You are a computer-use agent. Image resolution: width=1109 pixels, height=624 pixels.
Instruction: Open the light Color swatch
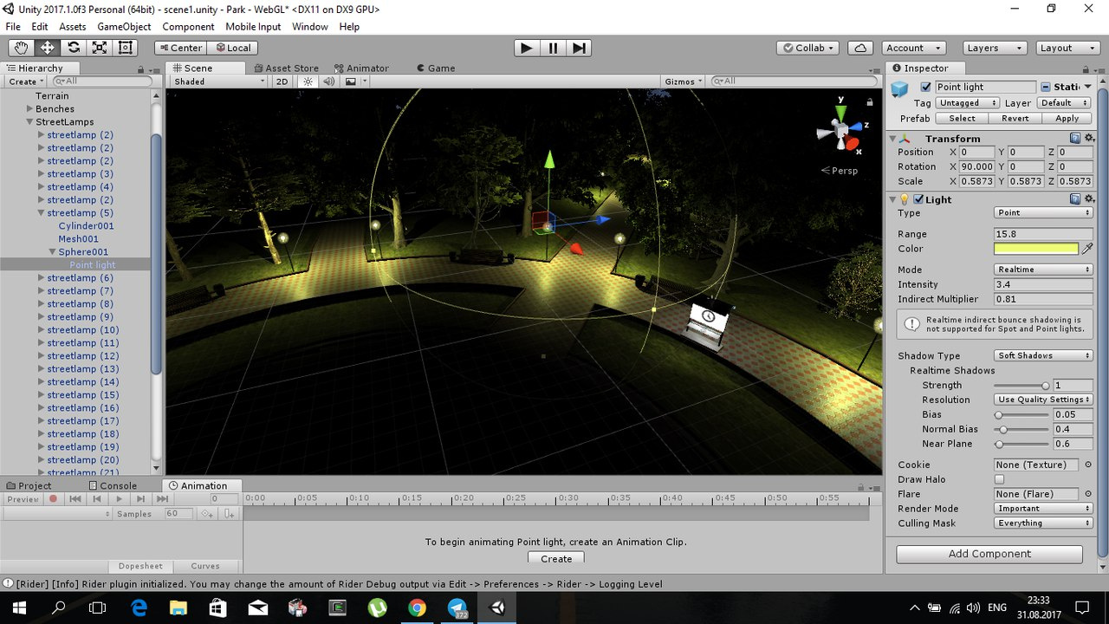1036,249
